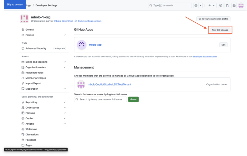Expand the Repository settings section
The width and height of the screenshot is (247, 156).
65,102
